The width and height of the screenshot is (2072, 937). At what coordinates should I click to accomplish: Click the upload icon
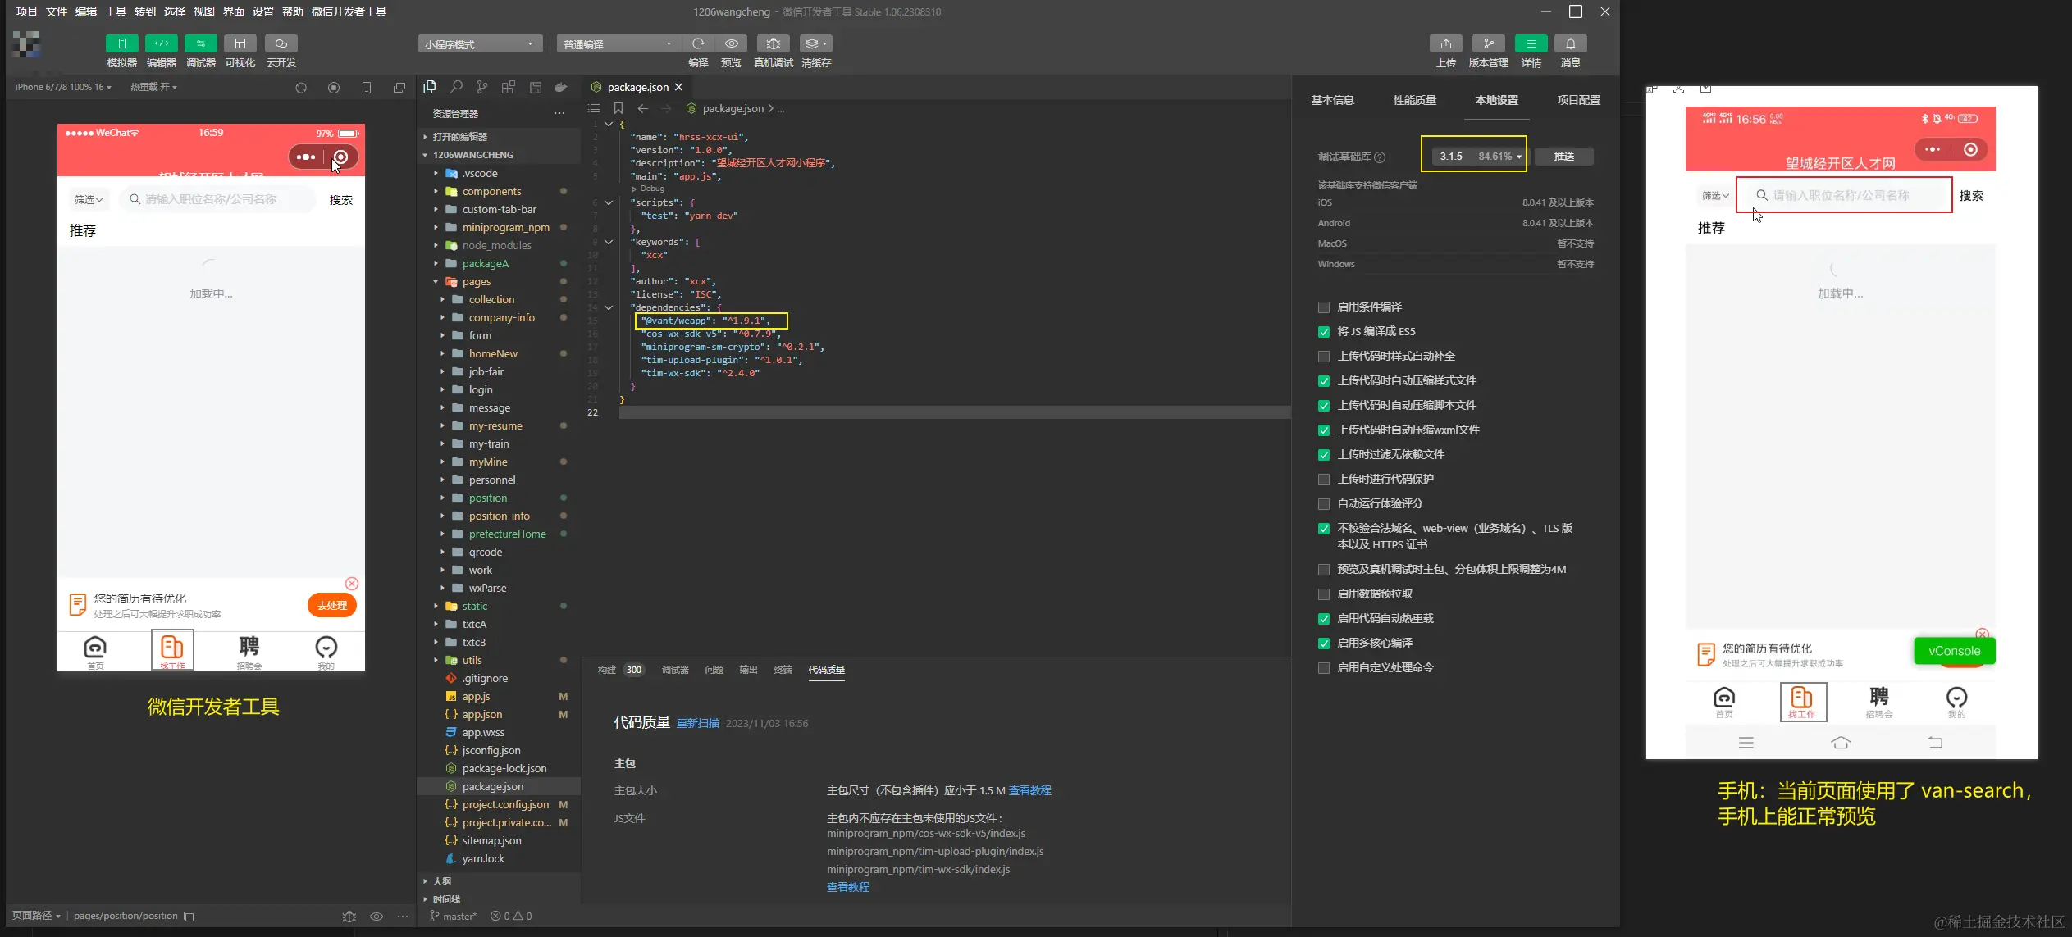click(1445, 43)
